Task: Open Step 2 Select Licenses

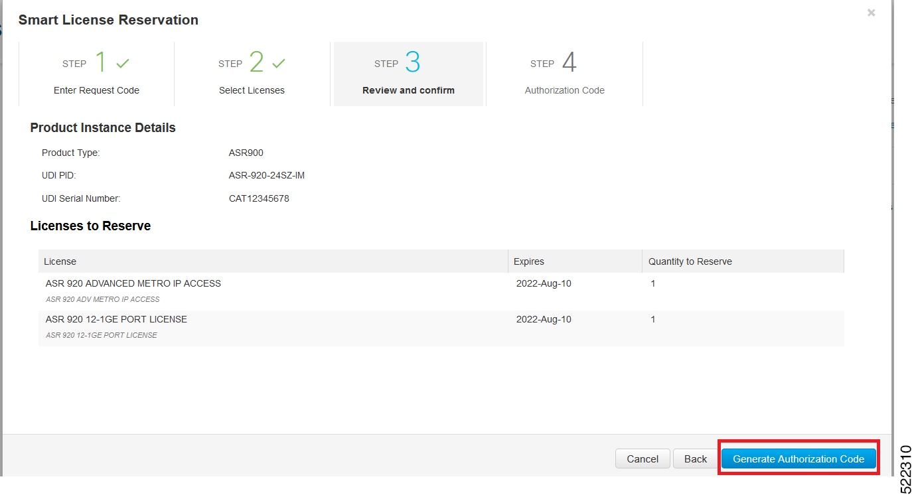Action: [x=252, y=74]
